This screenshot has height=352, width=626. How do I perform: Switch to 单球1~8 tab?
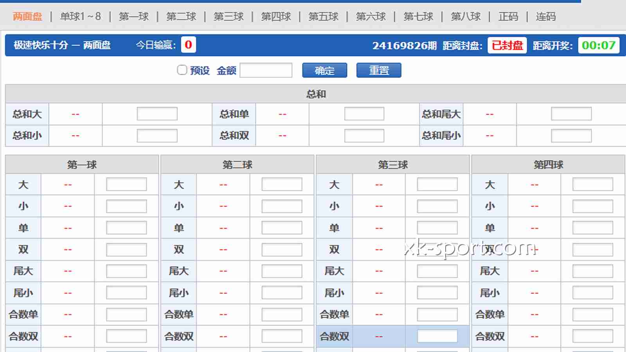tap(81, 17)
